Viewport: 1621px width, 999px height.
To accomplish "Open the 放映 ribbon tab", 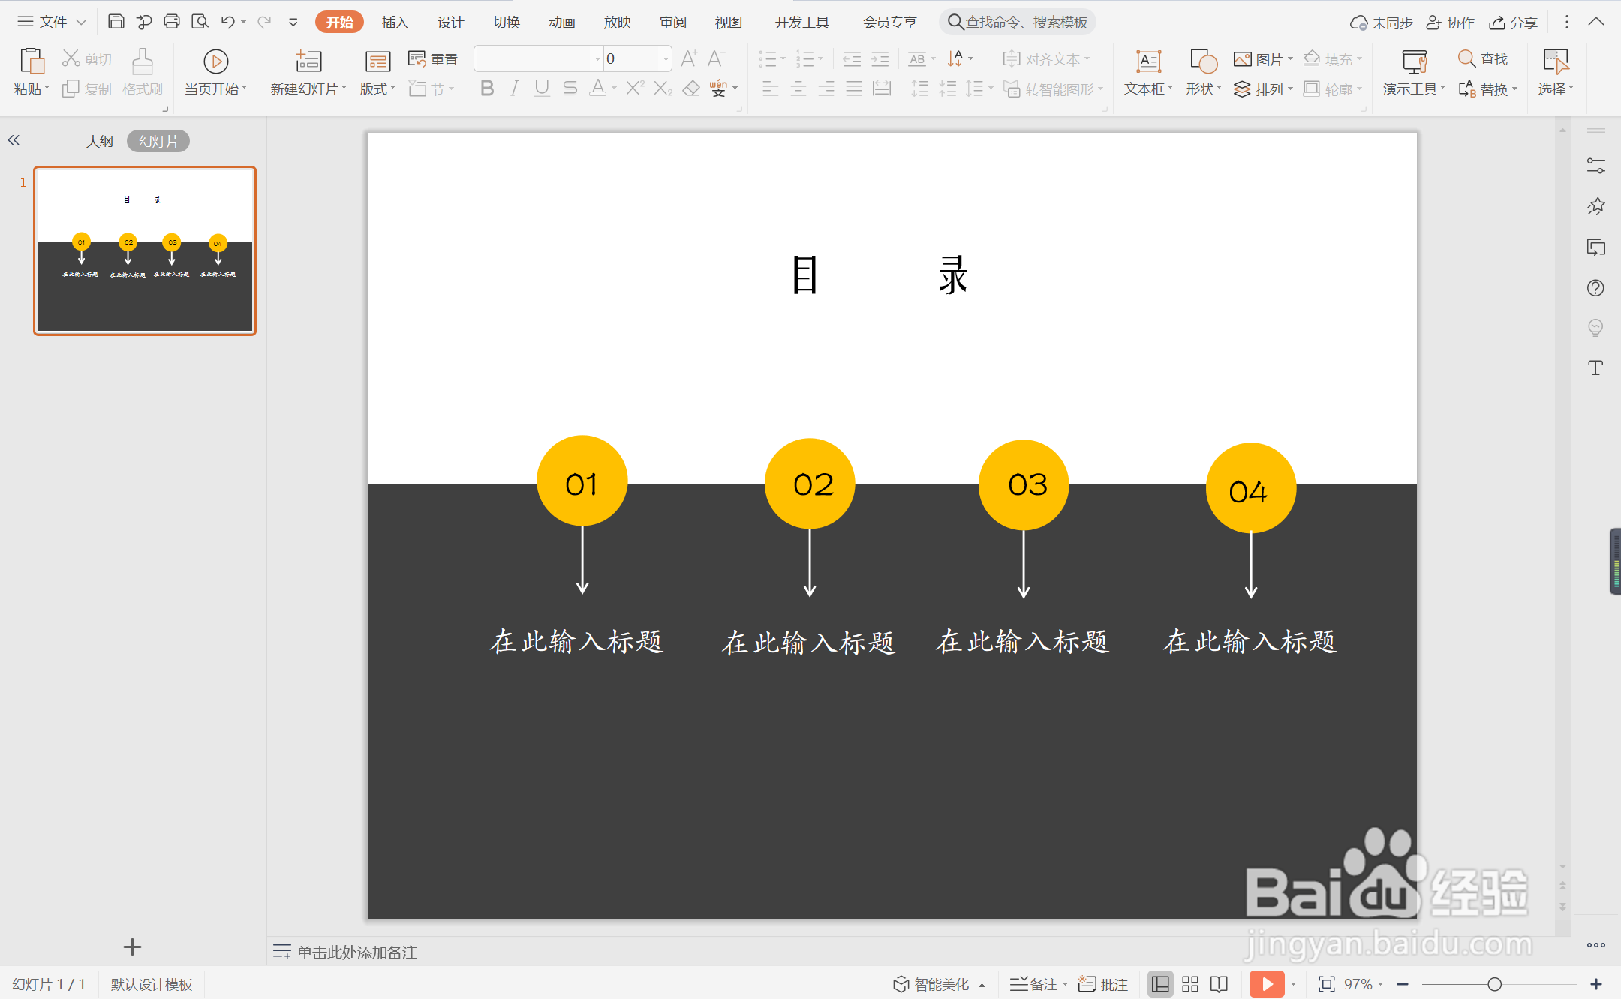I will [x=617, y=22].
